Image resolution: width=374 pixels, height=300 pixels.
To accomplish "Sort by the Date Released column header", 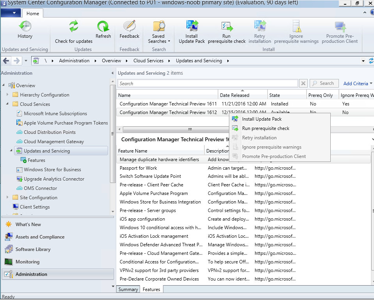I will (243, 95).
